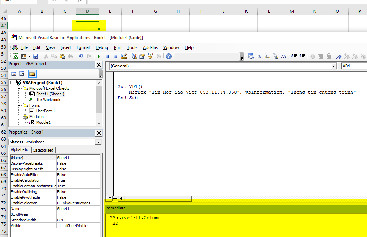
Task: Select UserForm1 in the project tree
Action: pyautogui.click(x=45, y=111)
